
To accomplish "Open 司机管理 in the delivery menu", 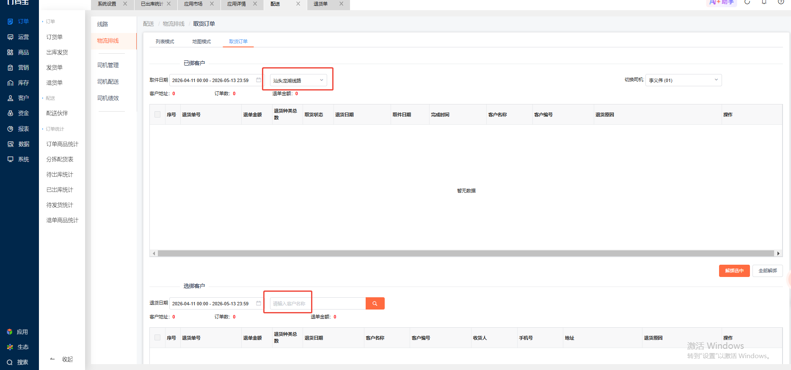I will point(108,65).
